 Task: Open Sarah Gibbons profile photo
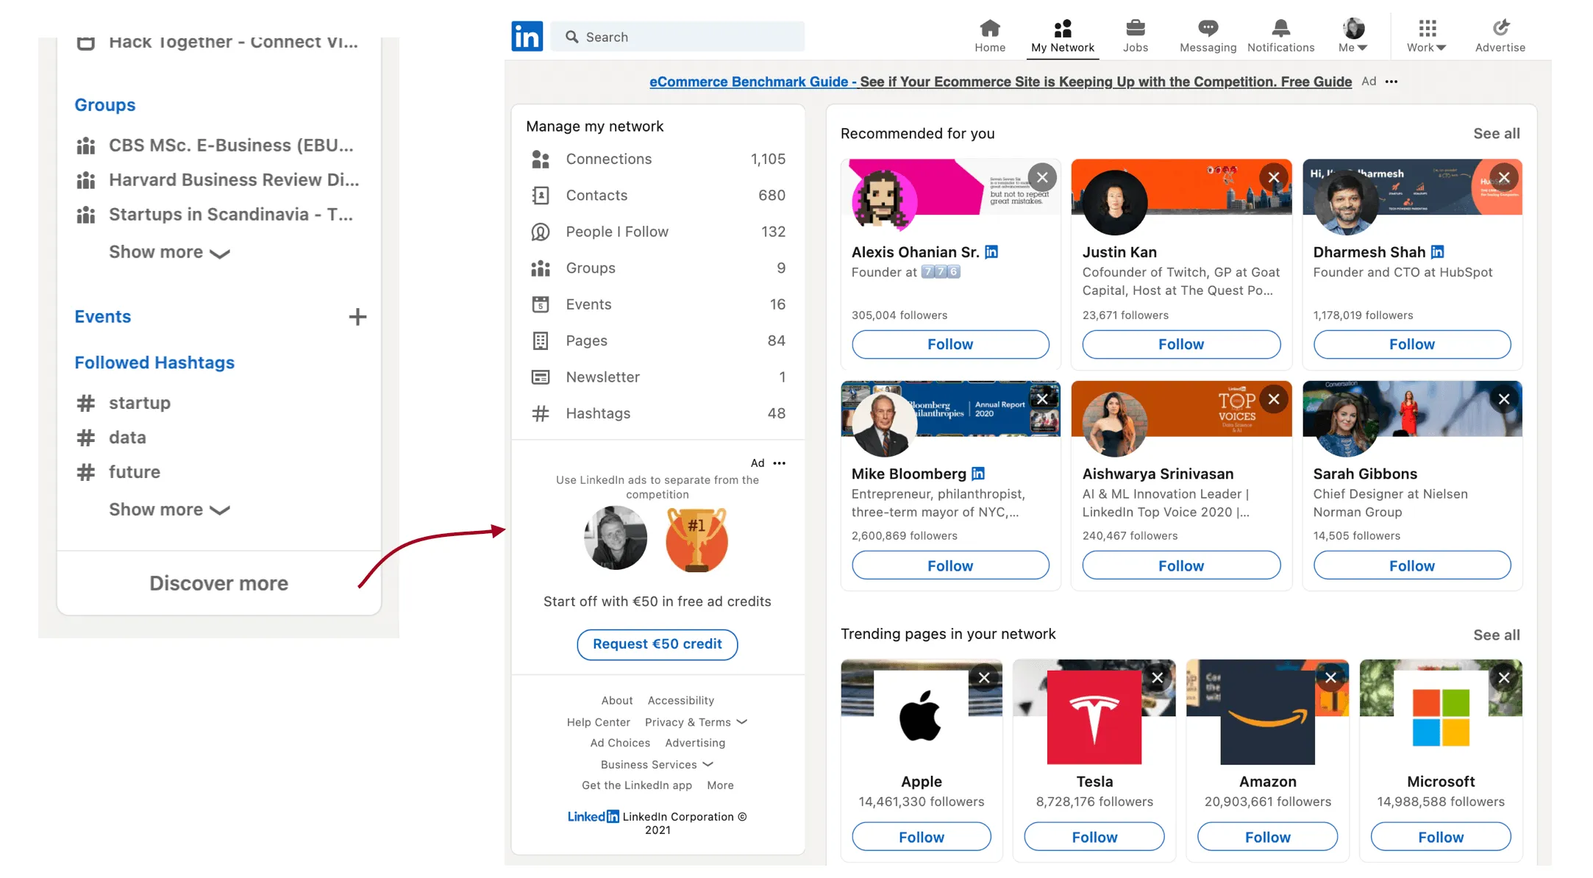(x=1345, y=424)
